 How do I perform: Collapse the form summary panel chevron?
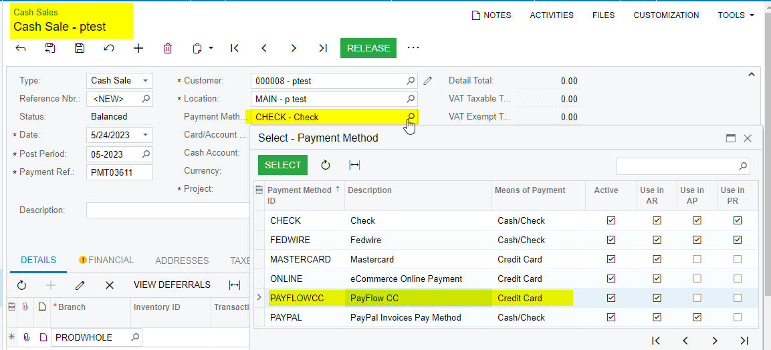point(751,74)
